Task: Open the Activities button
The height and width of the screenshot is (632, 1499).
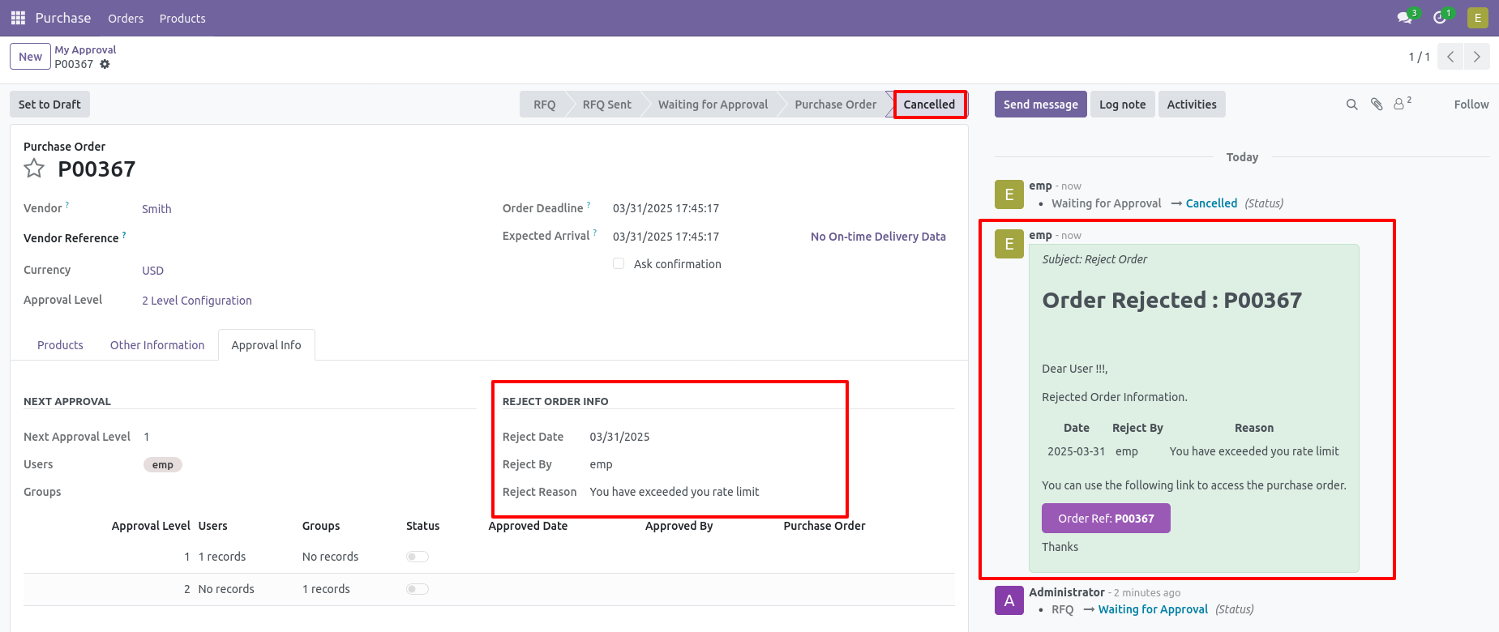Action: click(1192, 105)
